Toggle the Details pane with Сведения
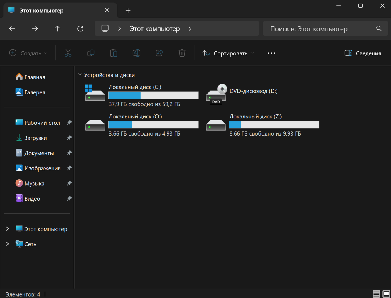391x298 pixels. pyautogui.click(x=363, y=53)
